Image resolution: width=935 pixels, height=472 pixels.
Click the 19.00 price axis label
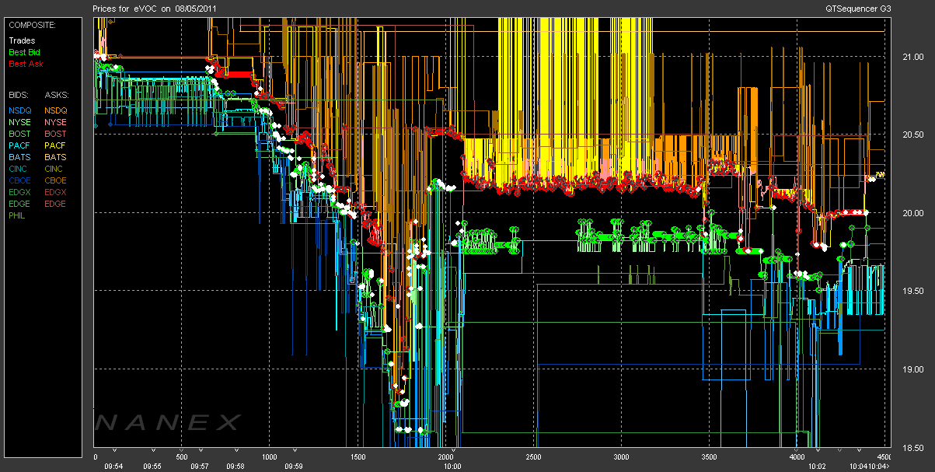click(x=912, y=368)
